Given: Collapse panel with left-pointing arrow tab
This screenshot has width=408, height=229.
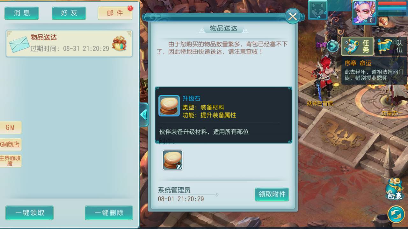Looking at the screenshot, I should 144,114.
